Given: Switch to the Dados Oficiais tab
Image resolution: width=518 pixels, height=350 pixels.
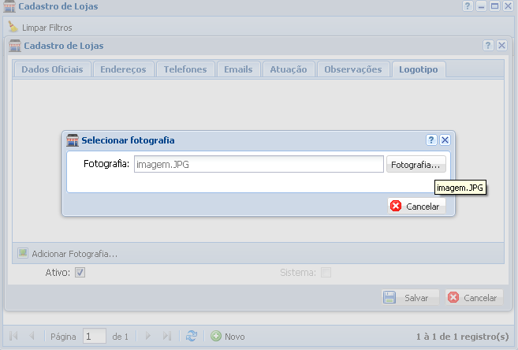Looking at the screenshot, I should (x=52, y=69).
